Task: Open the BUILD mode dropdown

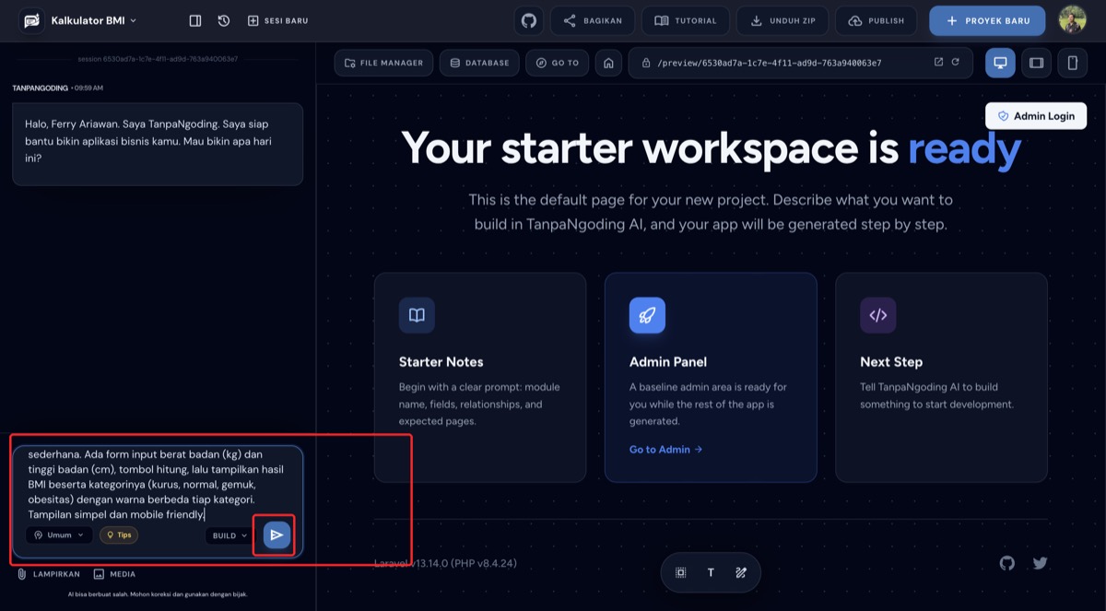Action: 229,535
